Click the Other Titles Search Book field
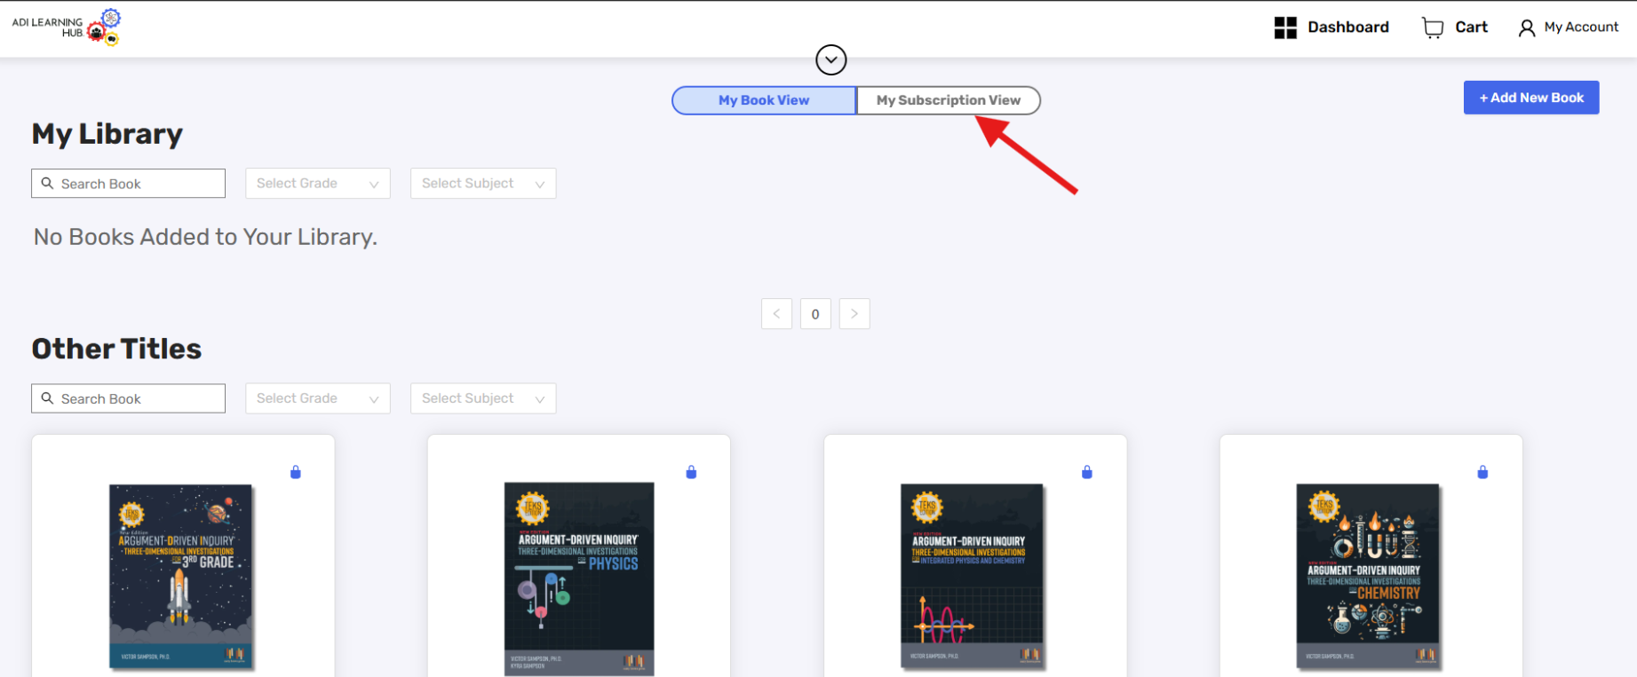 click(x=129, y=398)
